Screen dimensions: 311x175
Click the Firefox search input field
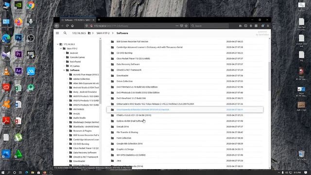point(209,26)
